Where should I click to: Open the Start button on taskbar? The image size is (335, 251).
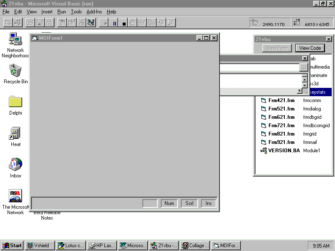coord(12,246)
